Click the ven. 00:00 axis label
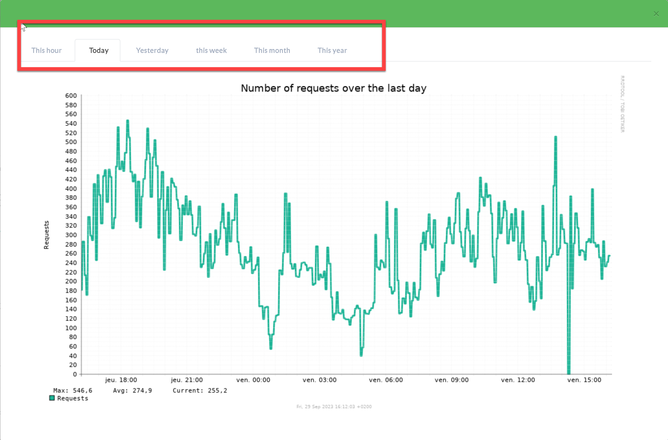668x440 pixels. pyautogui.click(x=253, y=380)
